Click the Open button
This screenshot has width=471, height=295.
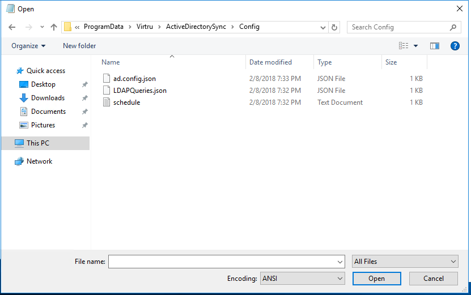pos(377,279)
